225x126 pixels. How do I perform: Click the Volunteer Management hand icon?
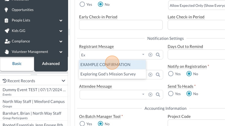(7, 52)
